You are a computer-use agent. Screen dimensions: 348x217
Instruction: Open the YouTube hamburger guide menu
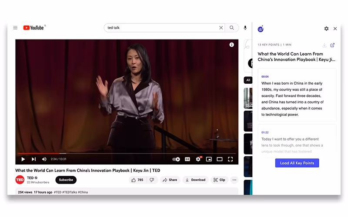pos(15,28)
